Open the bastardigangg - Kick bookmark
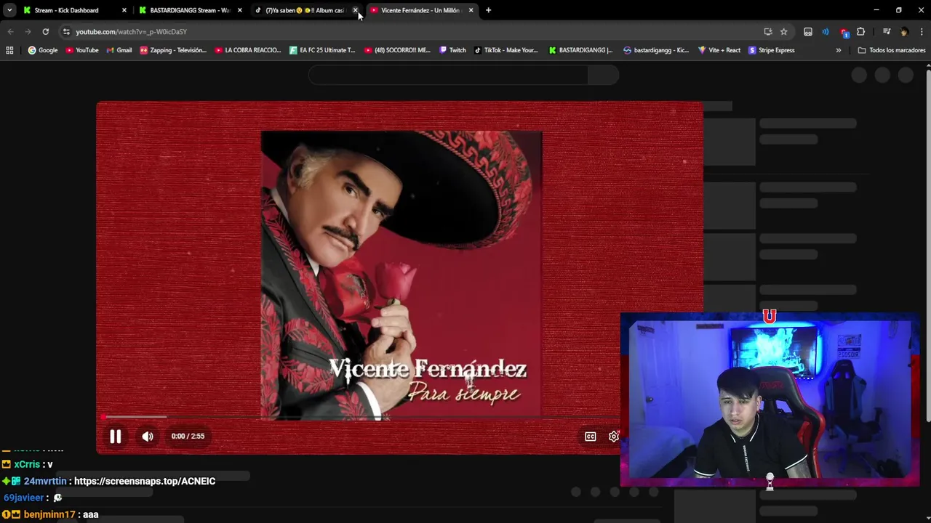The height and width of the screenshot is (523, 931). [x=656, y=50]
